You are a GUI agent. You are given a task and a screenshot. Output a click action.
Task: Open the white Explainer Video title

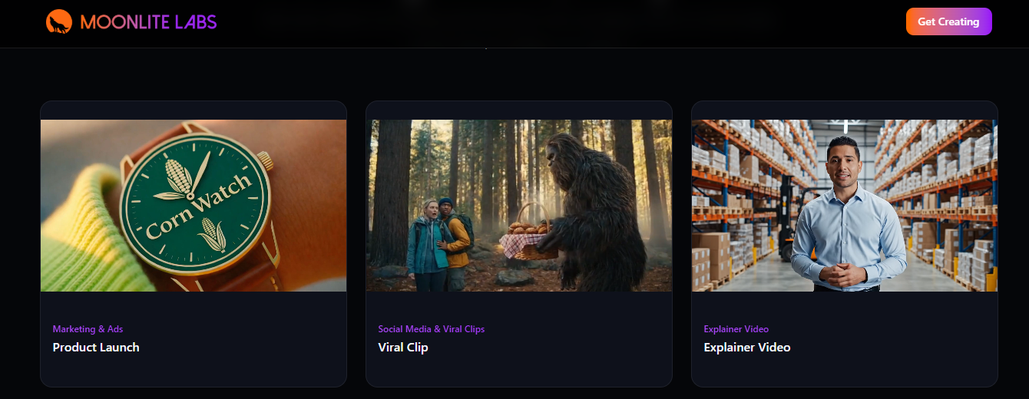(x=747, y=348)
